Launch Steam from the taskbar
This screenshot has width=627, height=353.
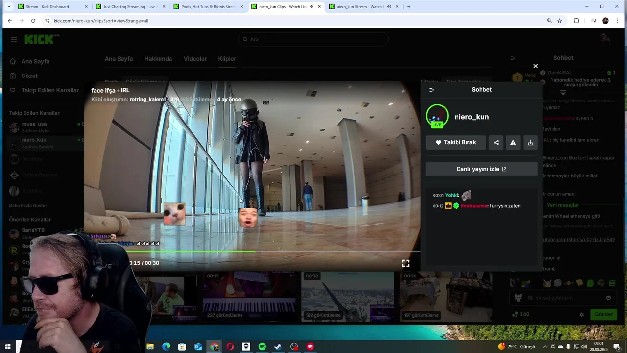(x=278, y=347)
